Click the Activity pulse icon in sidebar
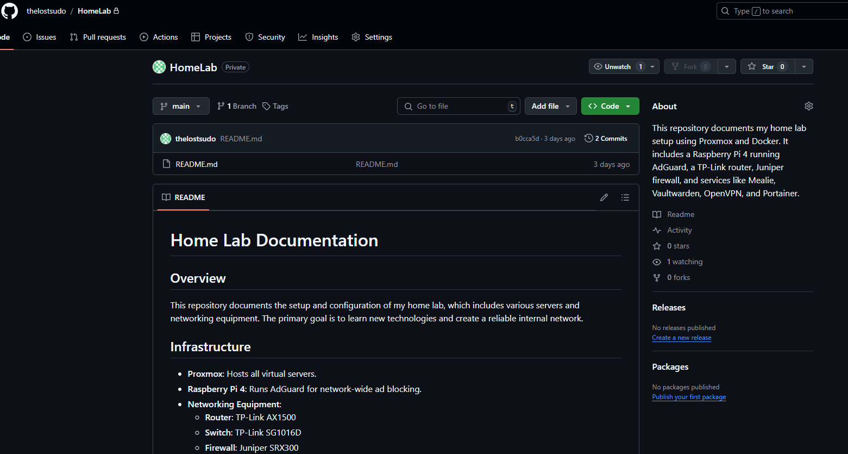The height and width of the screenshot is (454, 848). pyautogui.click(x=657, y=230)
